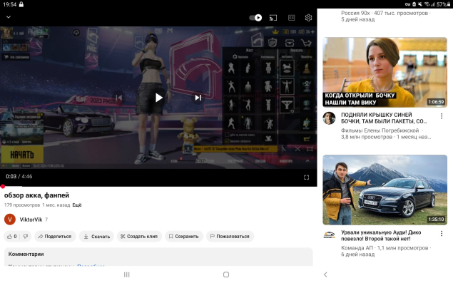This screenshot has height=283, width=453.
Task: Dislike the video with thumbs down
Action: pyautogui.click(x=26, y=236)
